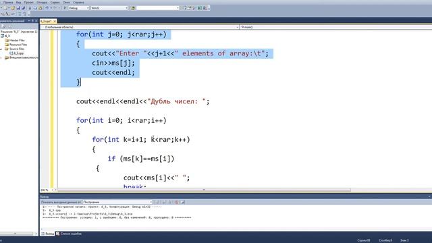Screen dimensions: 432x243
Task: Click the Solution Explorer show all files icon
Action: coord(10,26)
